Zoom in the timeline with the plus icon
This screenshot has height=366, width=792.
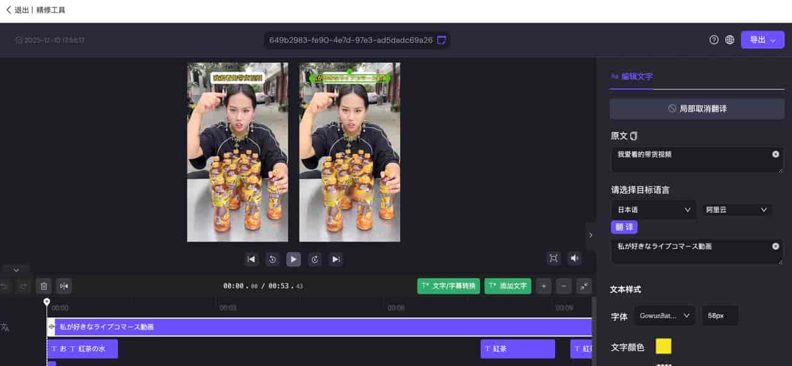pyautogui.click(x=543, y=286)
